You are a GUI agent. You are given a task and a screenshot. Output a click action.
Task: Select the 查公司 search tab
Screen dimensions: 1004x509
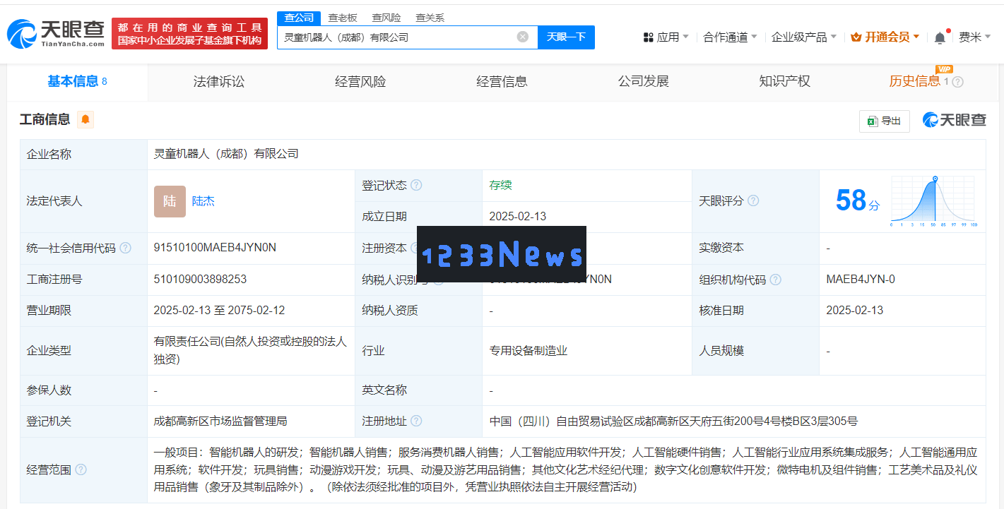(299, 18)
